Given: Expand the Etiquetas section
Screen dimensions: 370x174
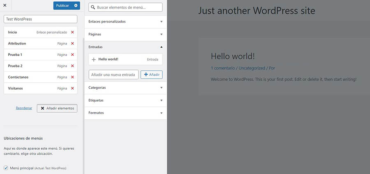Looking at the screenshot, I should [x=161, y=100].
